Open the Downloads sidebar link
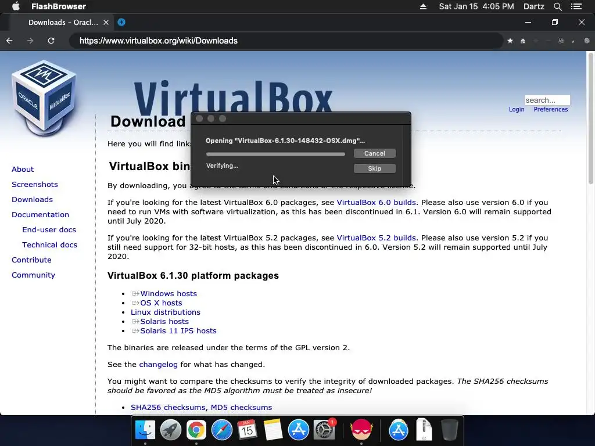The height and width of the screenshot is (446, 595). tap(32, 200)
